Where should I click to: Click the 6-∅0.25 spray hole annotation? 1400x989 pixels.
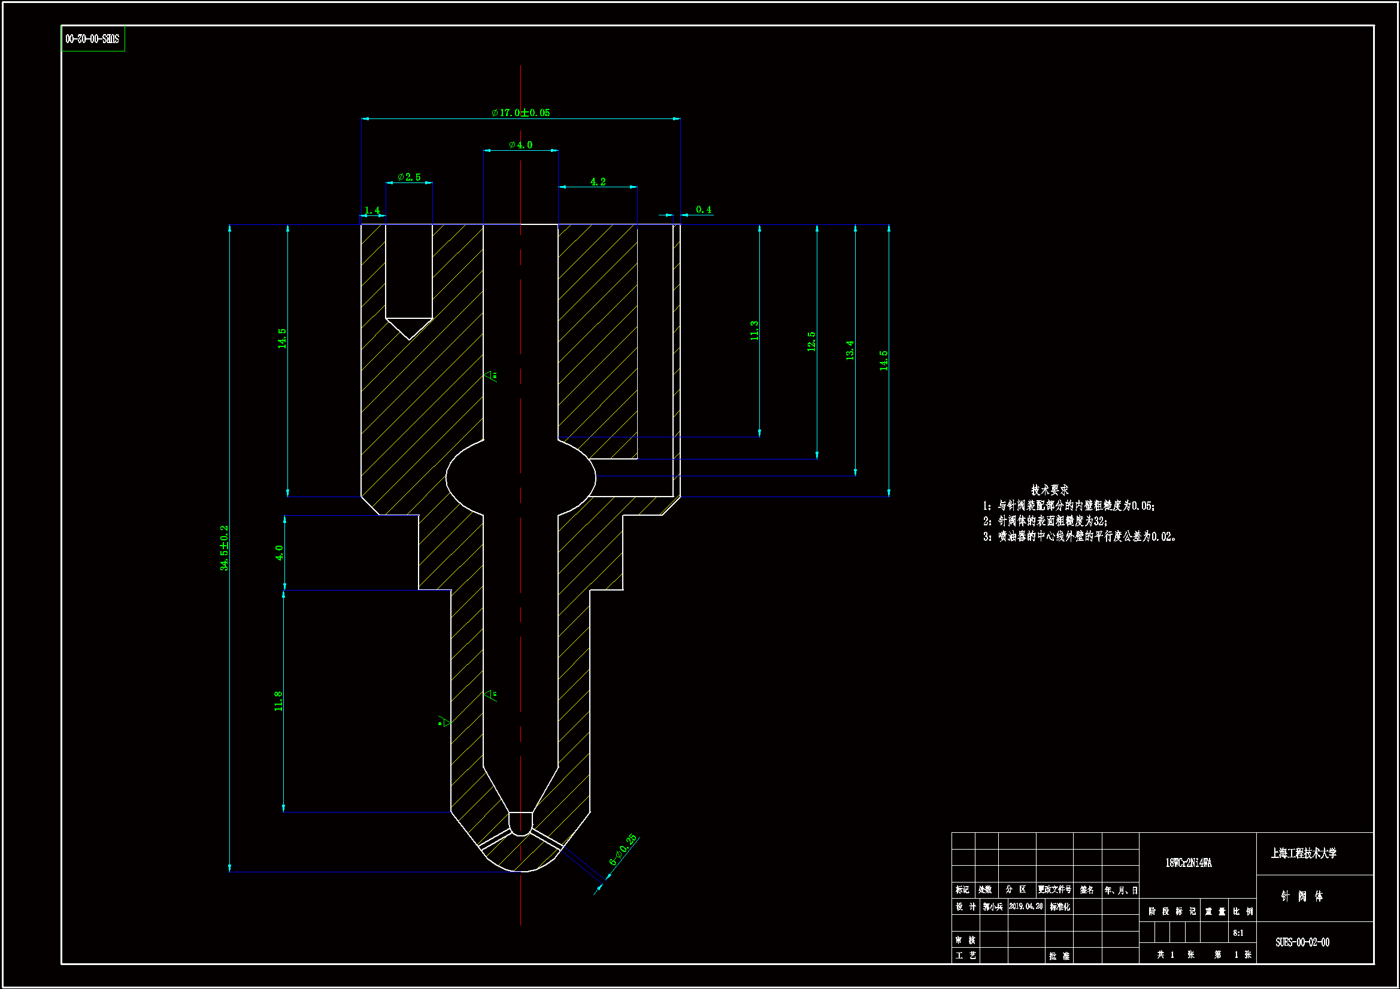click(x=623, y=850)
